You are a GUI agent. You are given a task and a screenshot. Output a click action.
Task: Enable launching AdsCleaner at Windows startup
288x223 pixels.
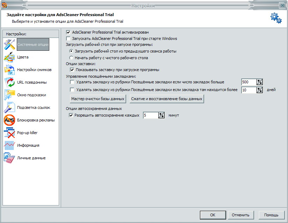[68, 39]
